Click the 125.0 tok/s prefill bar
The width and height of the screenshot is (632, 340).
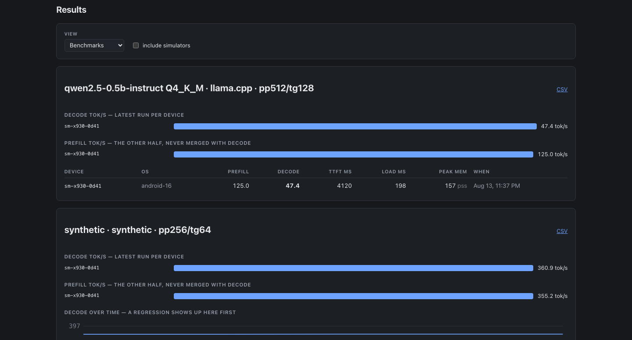tap(353, 154)
